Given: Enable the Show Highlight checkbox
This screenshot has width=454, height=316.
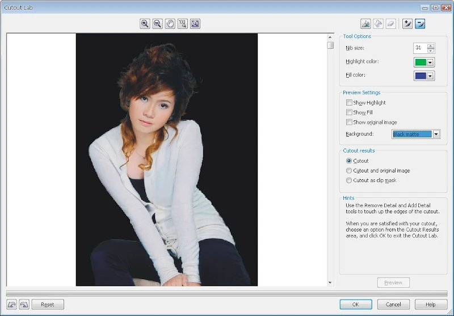Looking at the screenshot, I should [x=349, y=103].
